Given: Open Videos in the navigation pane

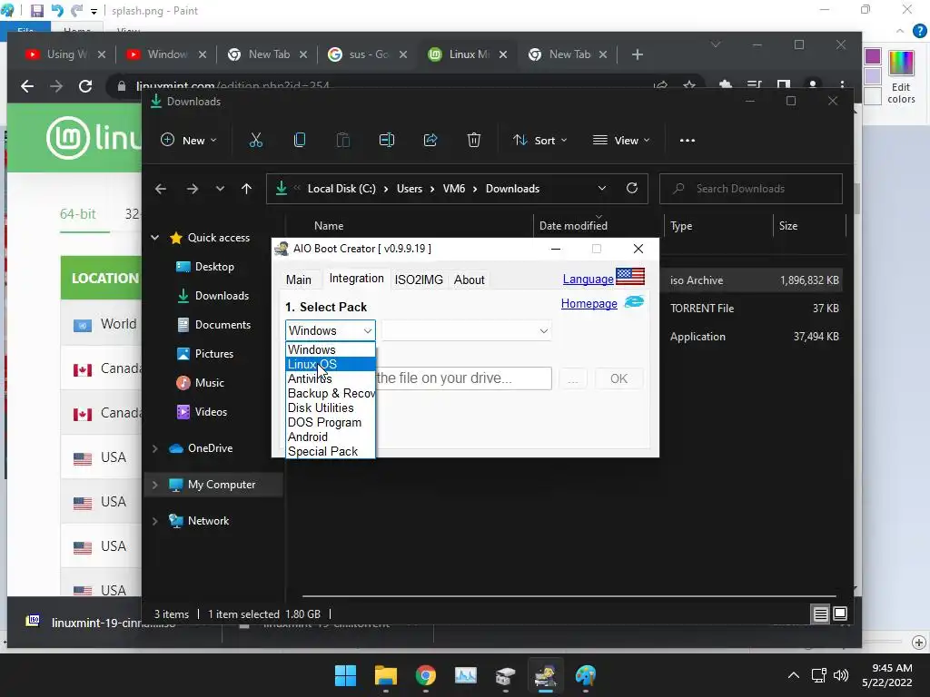Looking at the screenshot, I should click(202, 412).
